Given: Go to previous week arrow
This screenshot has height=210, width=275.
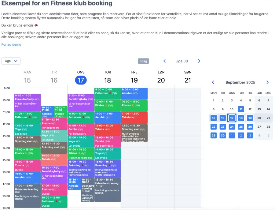Looking at the screenshot, I should click(164, 61).
